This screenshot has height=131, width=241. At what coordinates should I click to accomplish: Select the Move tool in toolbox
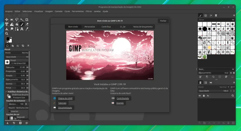7,20
